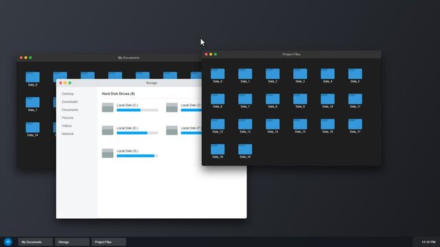The width and height of the screenshot is (440, 247).
Task: Click the round blue start button on the taskbar
Action: point(8,242)
